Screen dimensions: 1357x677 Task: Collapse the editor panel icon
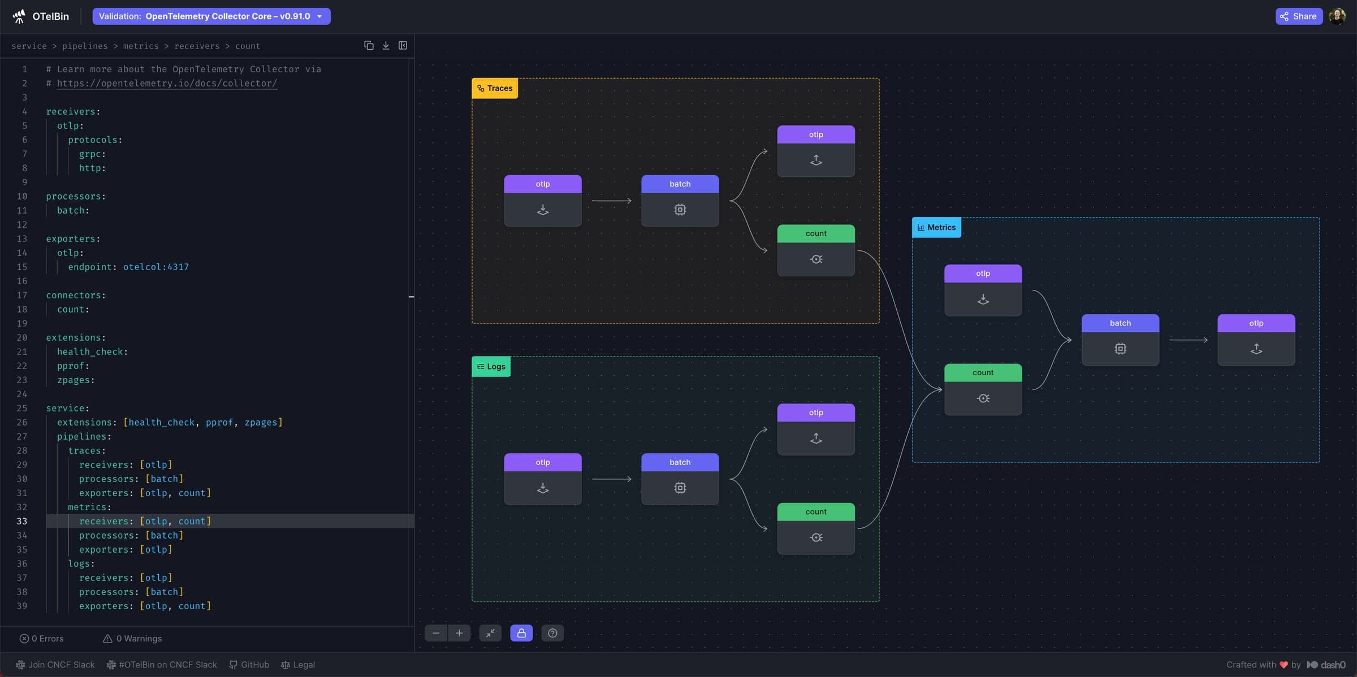tap(403, 46)
